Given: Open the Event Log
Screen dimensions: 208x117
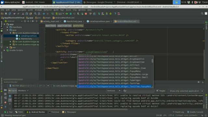Looking at the screenshot, I should click(178, 112).
